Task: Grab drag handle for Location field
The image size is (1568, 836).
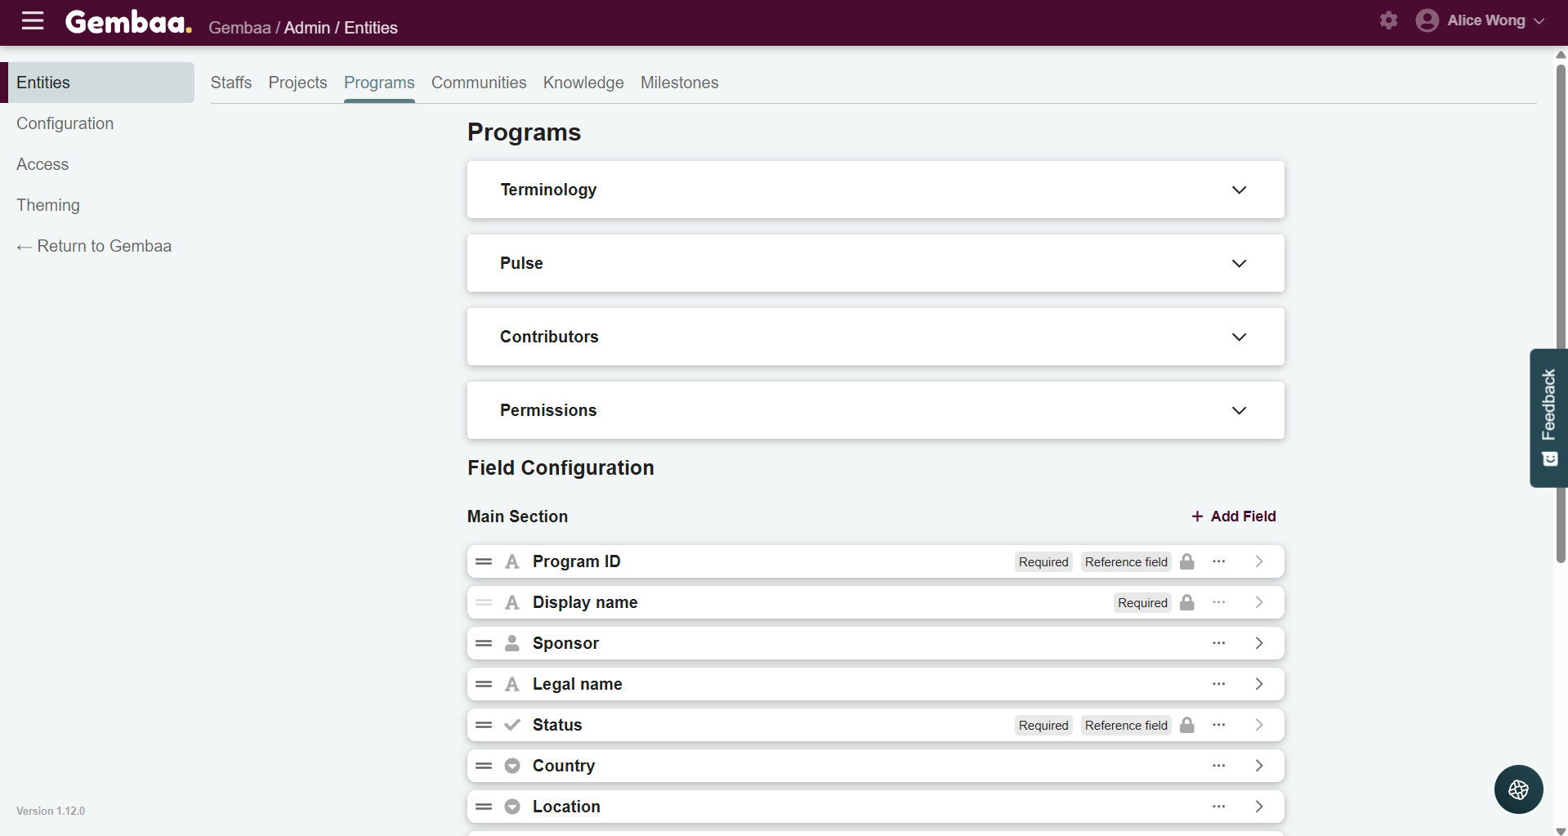Action: coord(484,807)
